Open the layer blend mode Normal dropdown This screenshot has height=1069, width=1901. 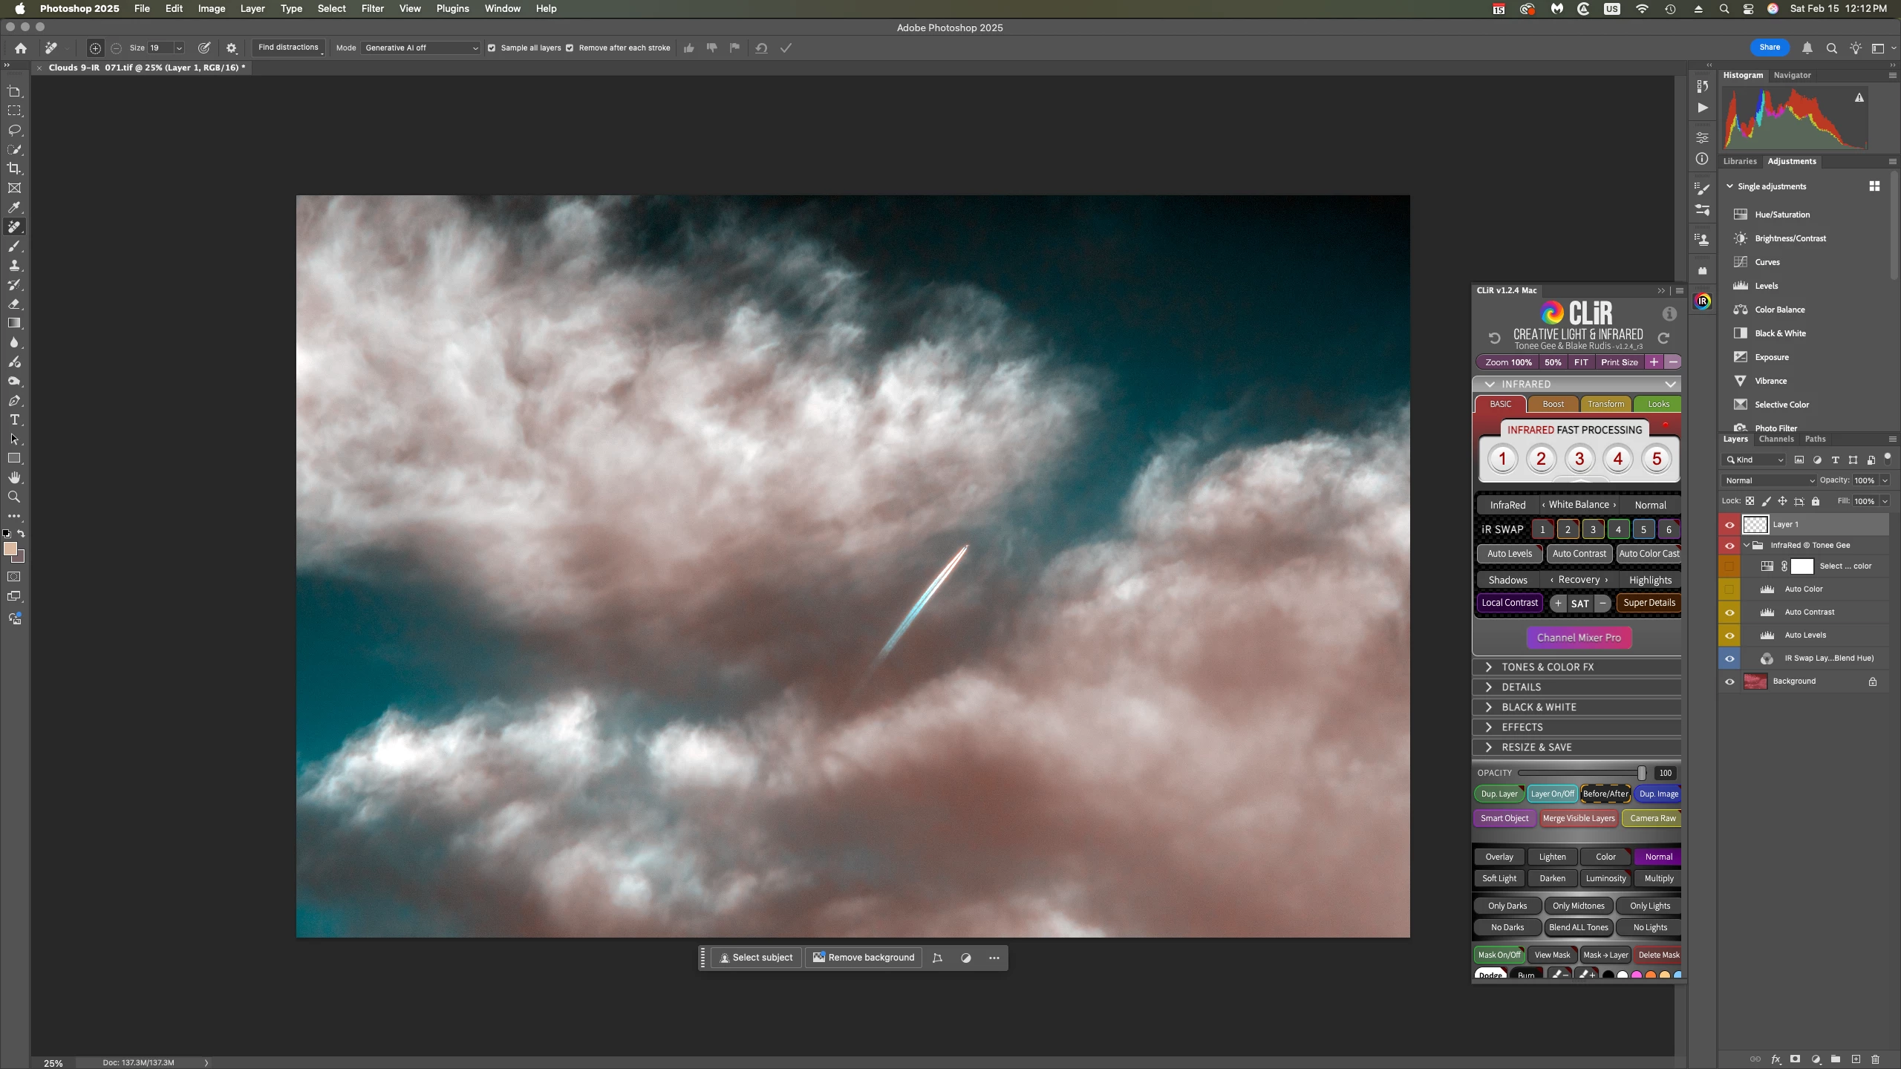pyautogui.click(x=1769, y=480)
